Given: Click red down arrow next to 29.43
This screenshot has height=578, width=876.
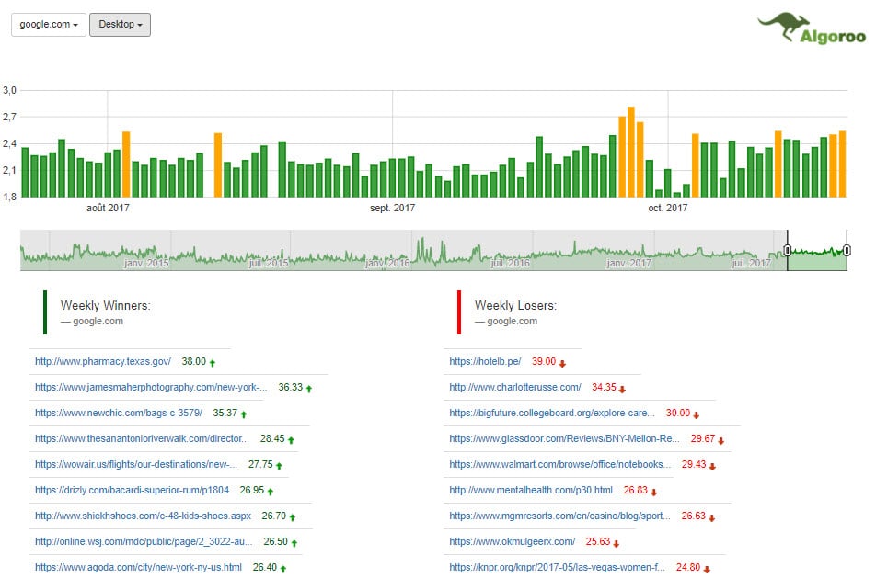Looking at the screenshot, I should click(x=712, y=466).
